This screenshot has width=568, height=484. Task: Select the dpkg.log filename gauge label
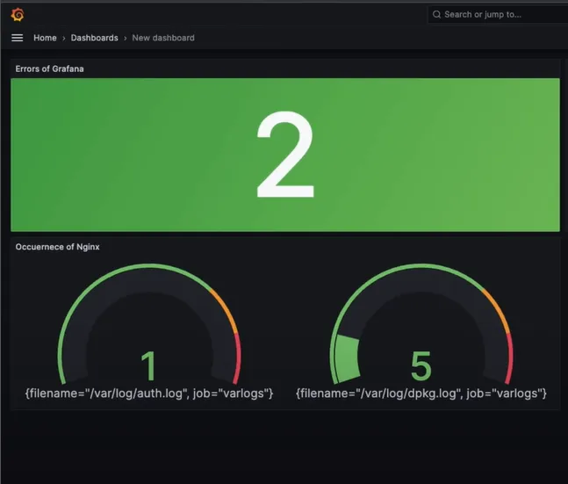(x=421, y=394)
